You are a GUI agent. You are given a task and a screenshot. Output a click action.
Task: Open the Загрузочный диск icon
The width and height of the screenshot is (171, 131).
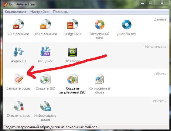(99, 25)
